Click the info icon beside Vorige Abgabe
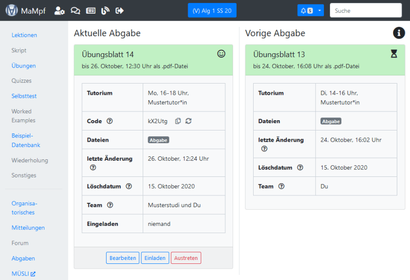The image size is (410, 280). [399, 33]
